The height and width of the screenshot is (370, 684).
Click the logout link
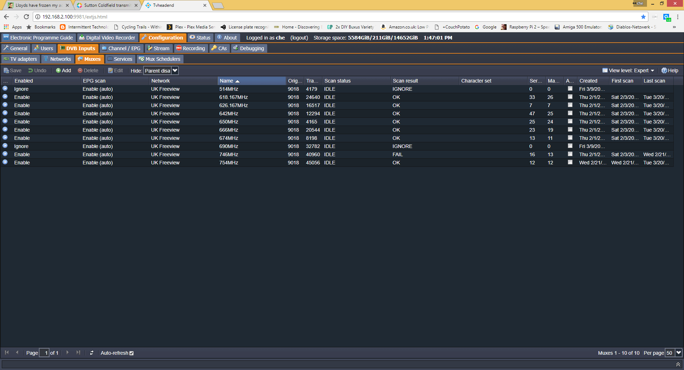point(299,38)
